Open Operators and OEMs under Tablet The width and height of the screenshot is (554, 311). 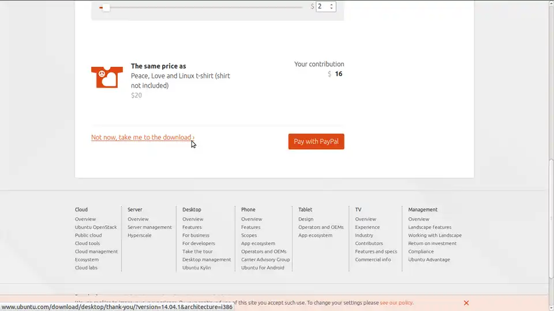pyautogui.click(x=321, y=227)
